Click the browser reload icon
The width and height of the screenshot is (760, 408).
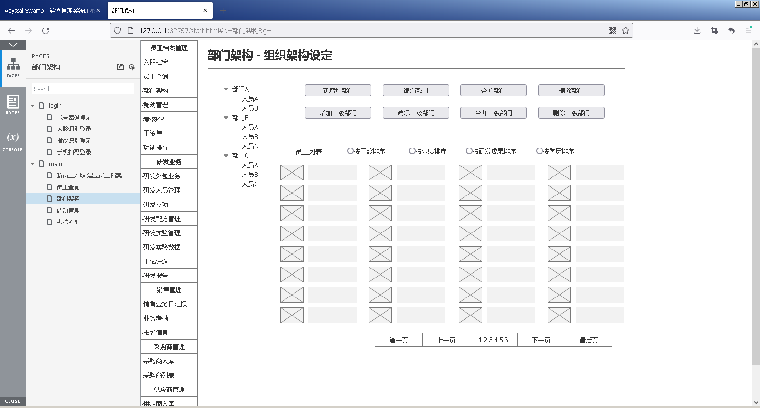pos(46,31)
